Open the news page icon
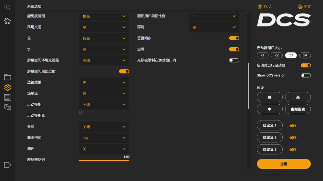 (x=7, y=97)
